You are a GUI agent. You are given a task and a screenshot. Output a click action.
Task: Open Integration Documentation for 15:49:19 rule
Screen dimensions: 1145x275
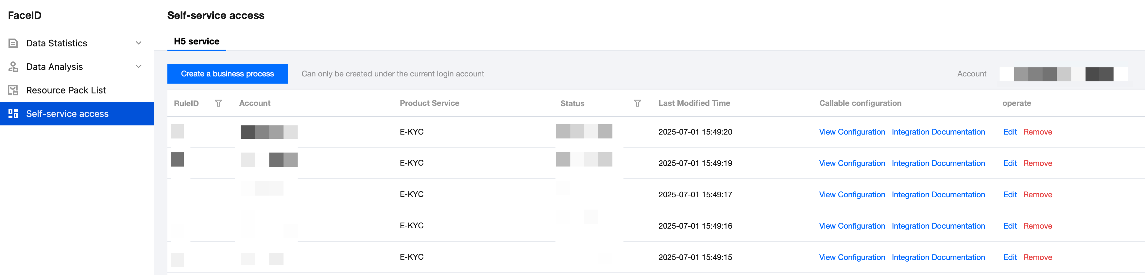pos(938,163)
